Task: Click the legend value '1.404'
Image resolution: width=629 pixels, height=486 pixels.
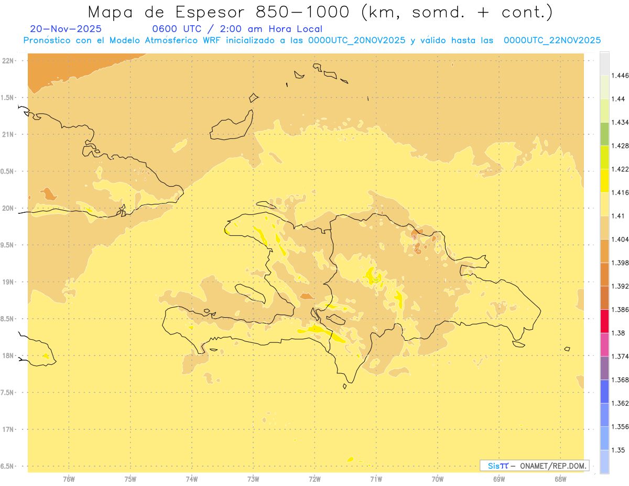Action: pyautogui.click(x=621, y=239)
